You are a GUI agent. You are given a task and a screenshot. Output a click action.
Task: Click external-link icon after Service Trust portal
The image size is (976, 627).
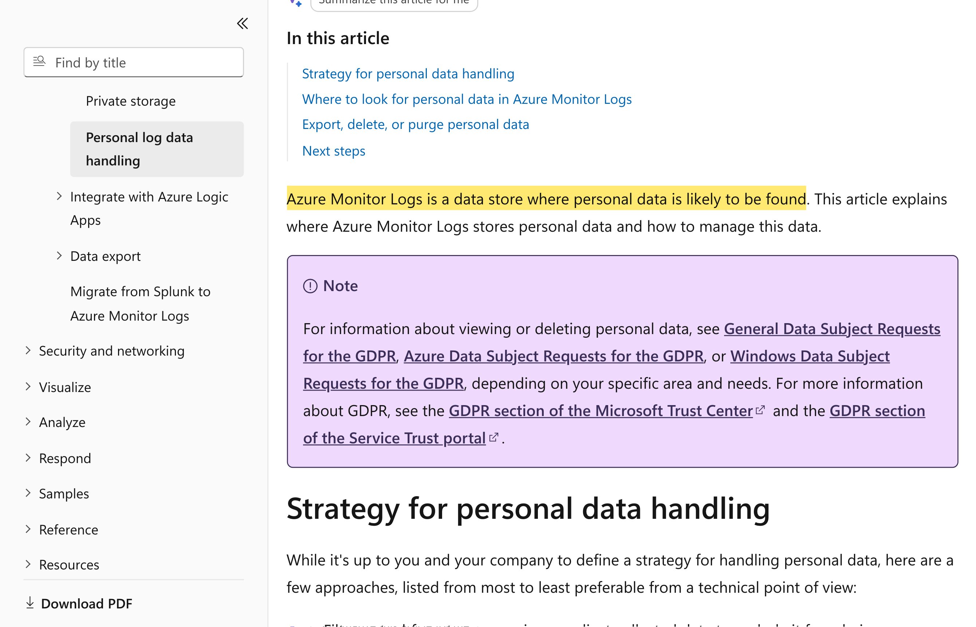click(493, 437)
